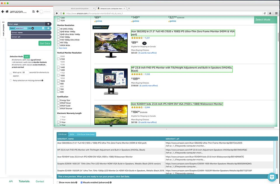Click the amazon.com URL address field
Screen dimensions: 280x184
pyautogui.click(x=164, y=13)
